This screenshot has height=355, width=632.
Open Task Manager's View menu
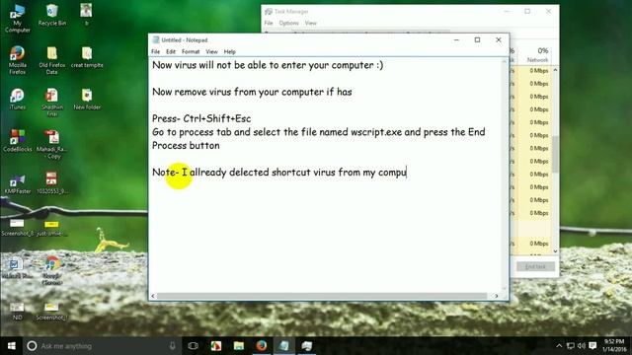310,23
